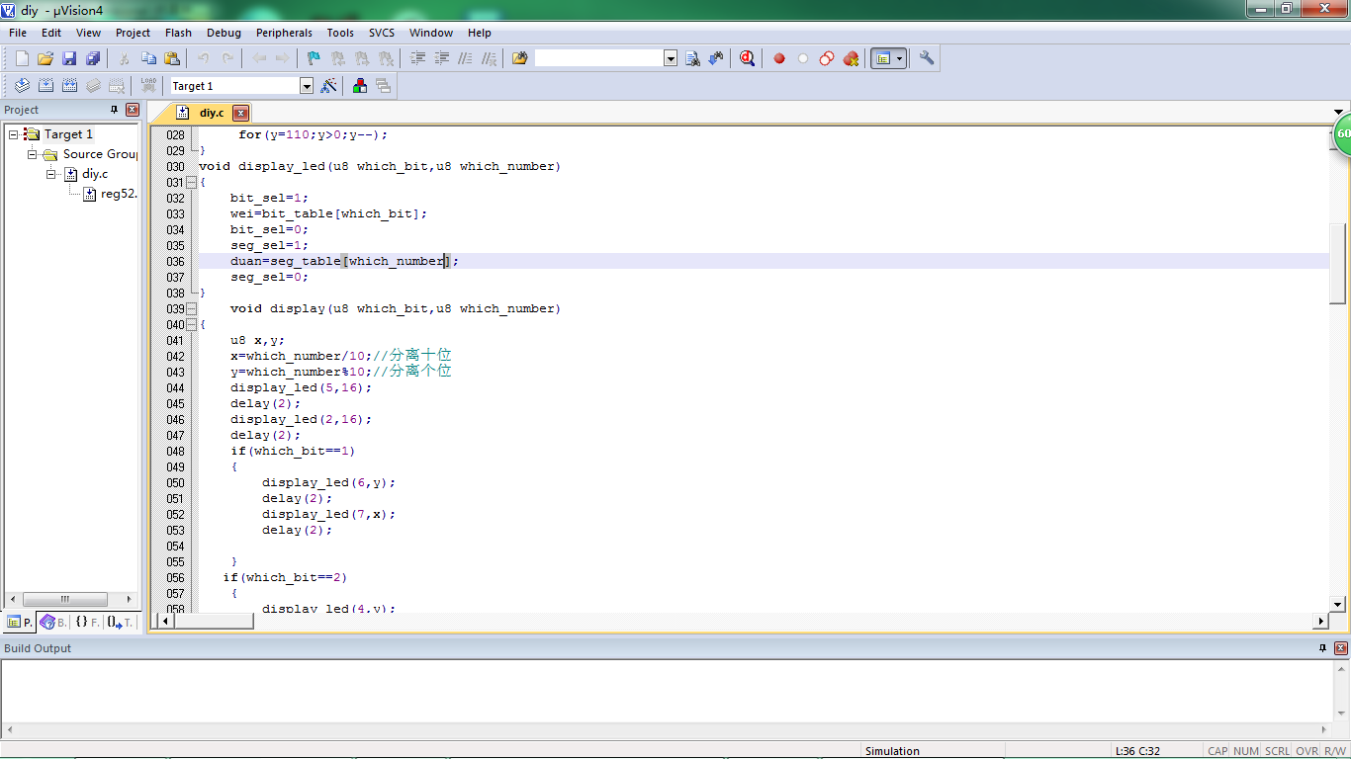This screenshot has width=1351, height=759.
Task: Collapse the code fold at line 031
Action: click(191, 182)
